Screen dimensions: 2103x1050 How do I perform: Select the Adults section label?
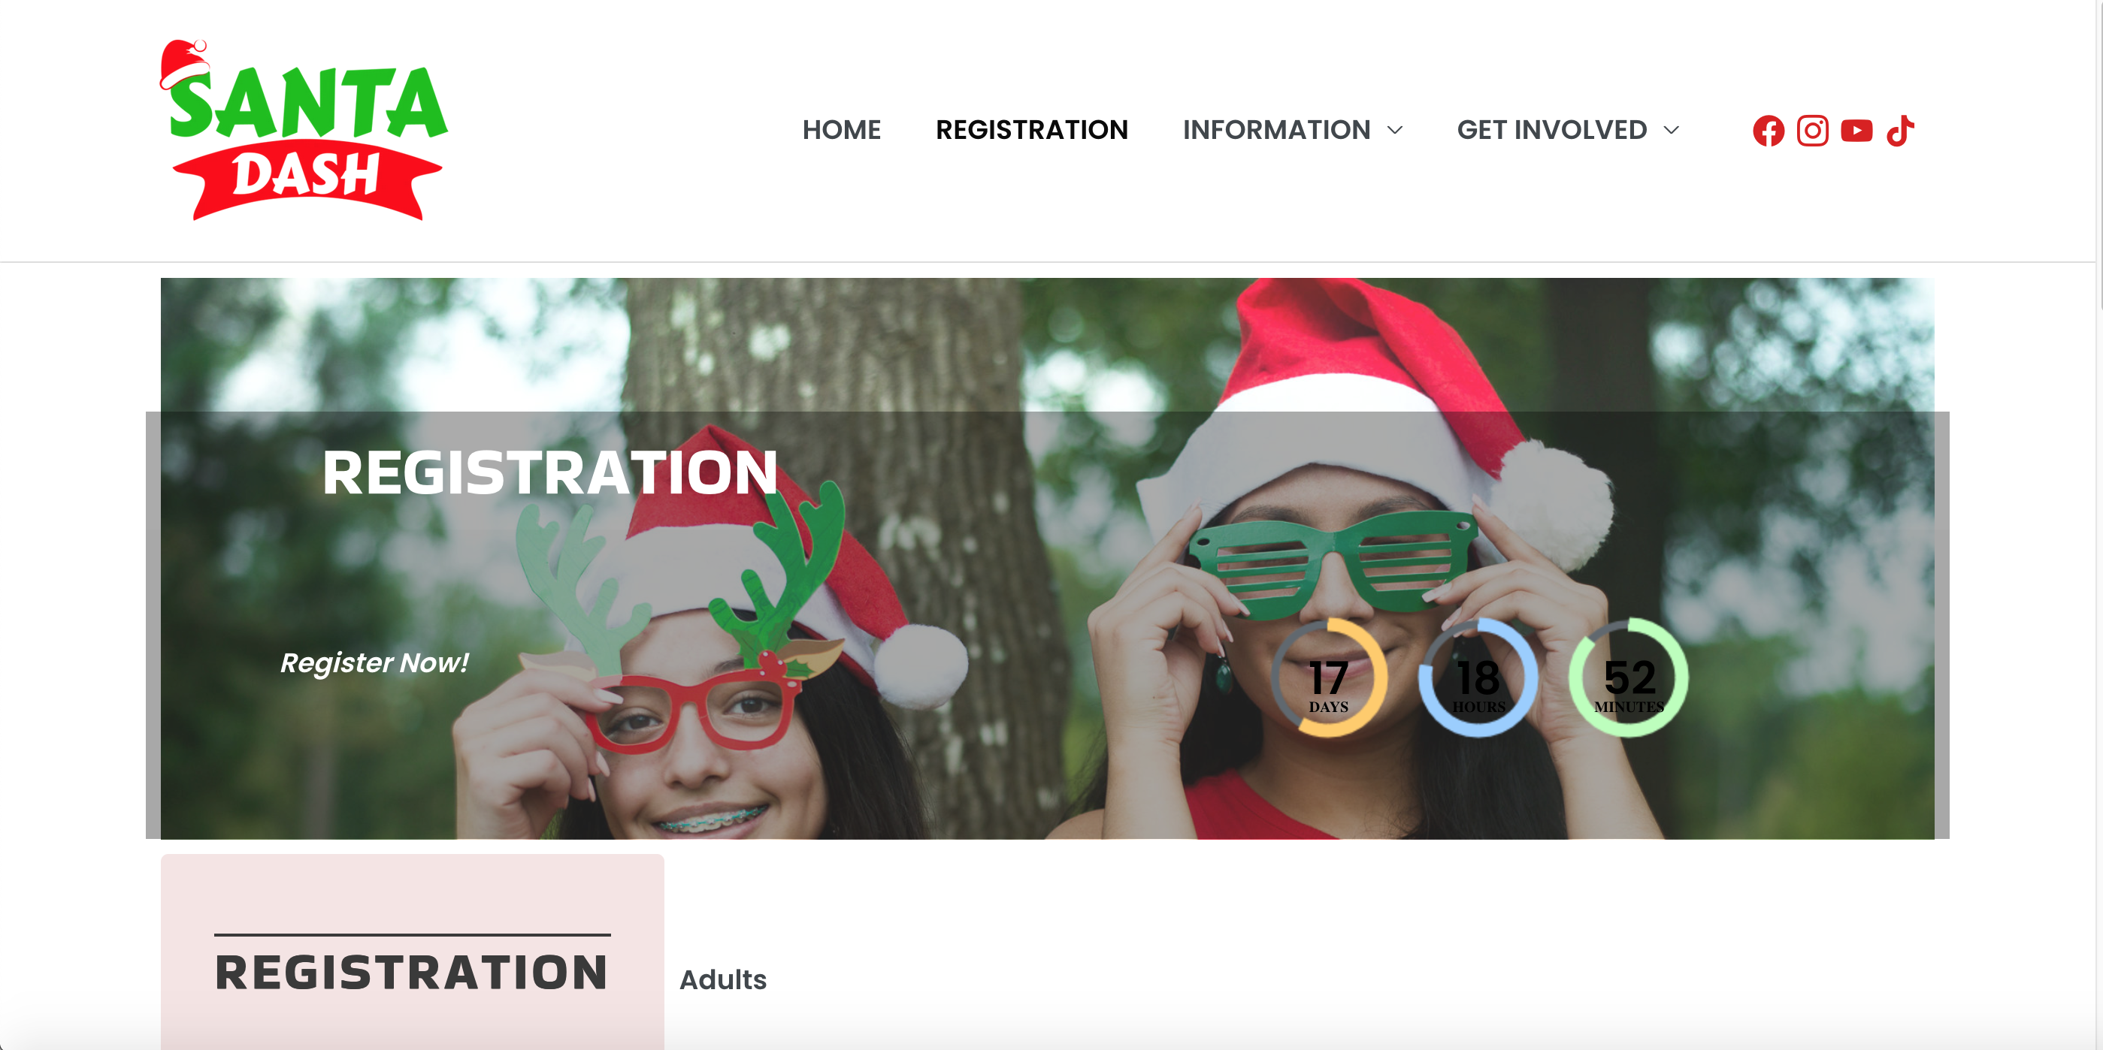click(722, 979)
